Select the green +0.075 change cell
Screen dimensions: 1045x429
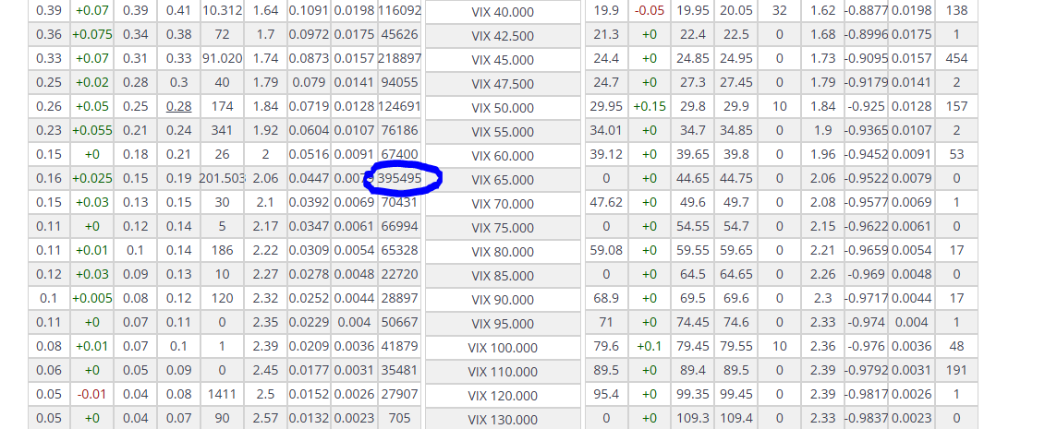92,34
